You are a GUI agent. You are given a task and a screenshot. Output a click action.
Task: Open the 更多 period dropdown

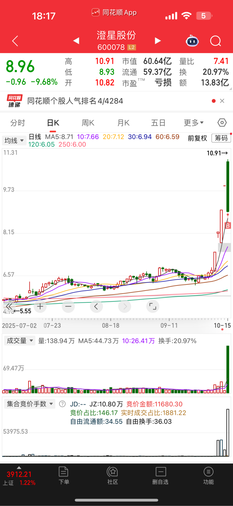coord(194,123)
